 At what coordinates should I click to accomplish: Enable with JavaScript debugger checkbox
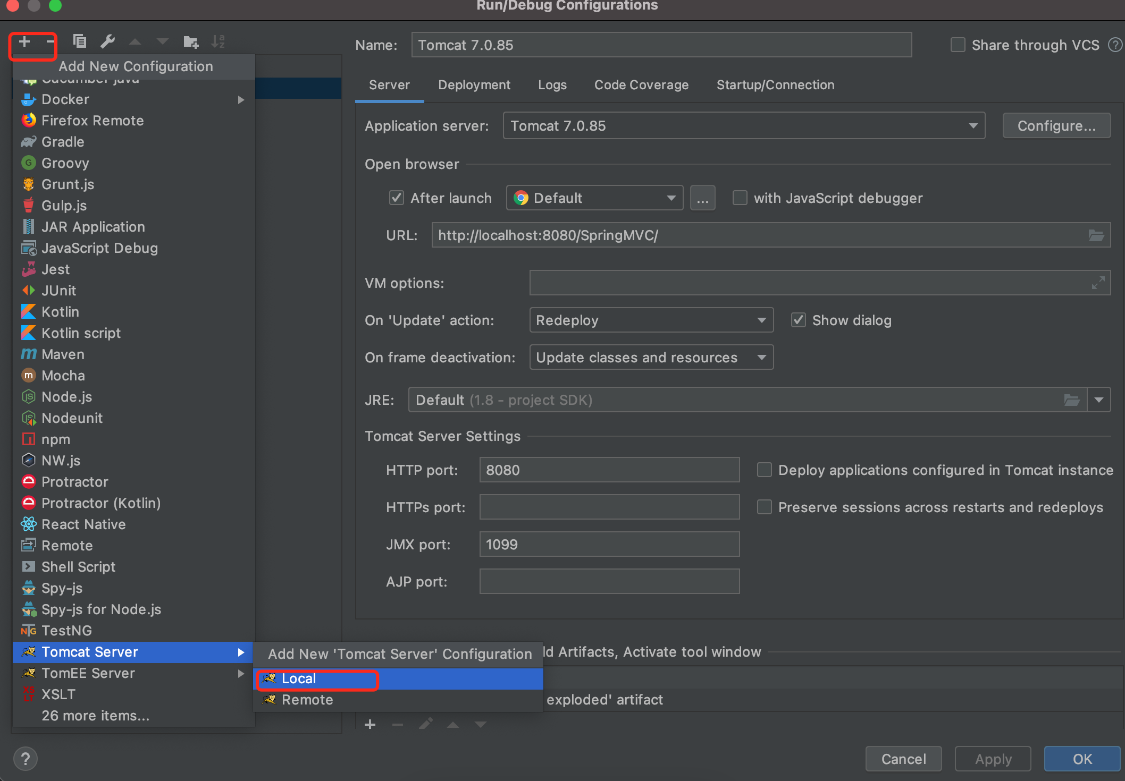[740, 198]
